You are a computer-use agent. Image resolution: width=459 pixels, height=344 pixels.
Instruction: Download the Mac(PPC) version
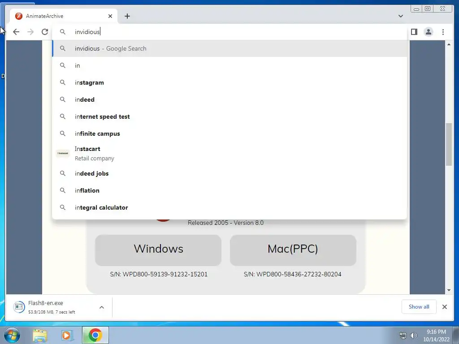[293, 250]
